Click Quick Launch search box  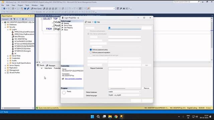(x=187, y=2)
